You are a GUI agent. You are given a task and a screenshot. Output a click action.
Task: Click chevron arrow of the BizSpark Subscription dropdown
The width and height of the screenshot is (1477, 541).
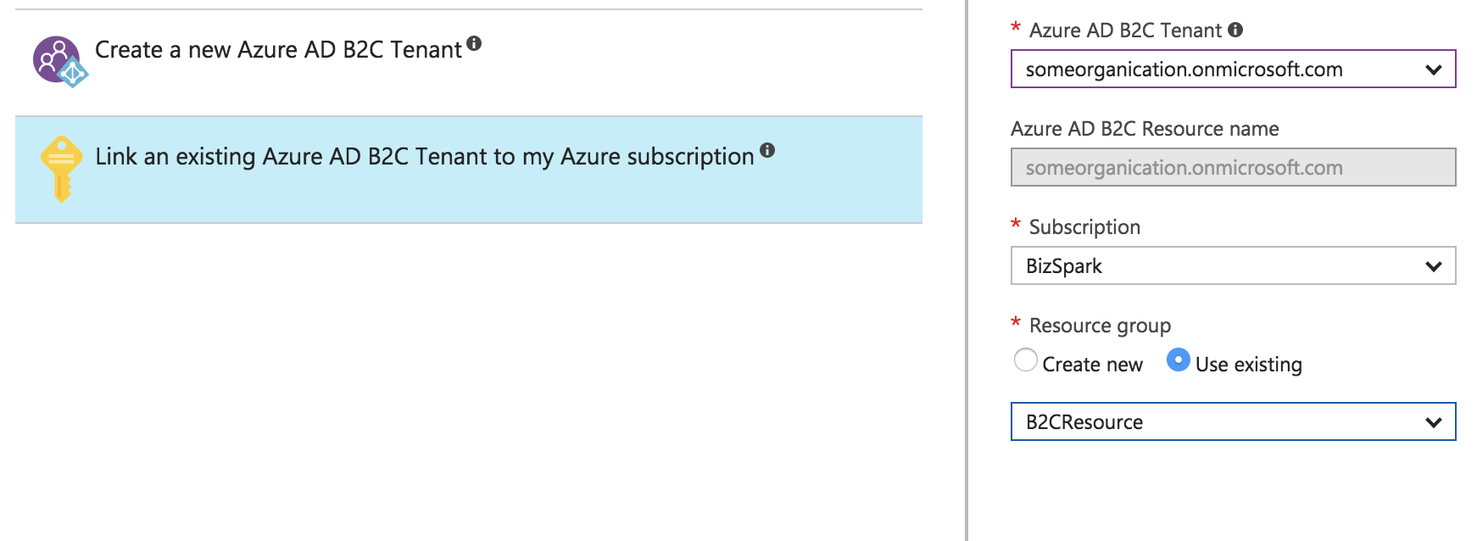(1433, 266)
